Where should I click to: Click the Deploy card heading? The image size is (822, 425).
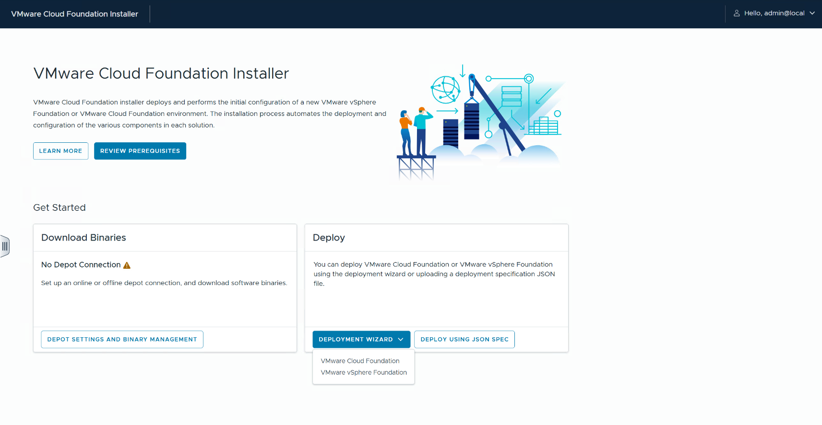point(329,238)
